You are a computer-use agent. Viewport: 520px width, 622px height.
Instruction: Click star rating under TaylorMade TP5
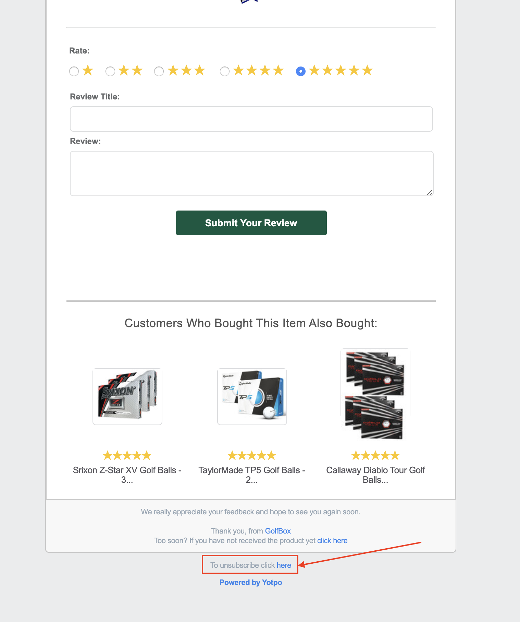click(252, 455)
